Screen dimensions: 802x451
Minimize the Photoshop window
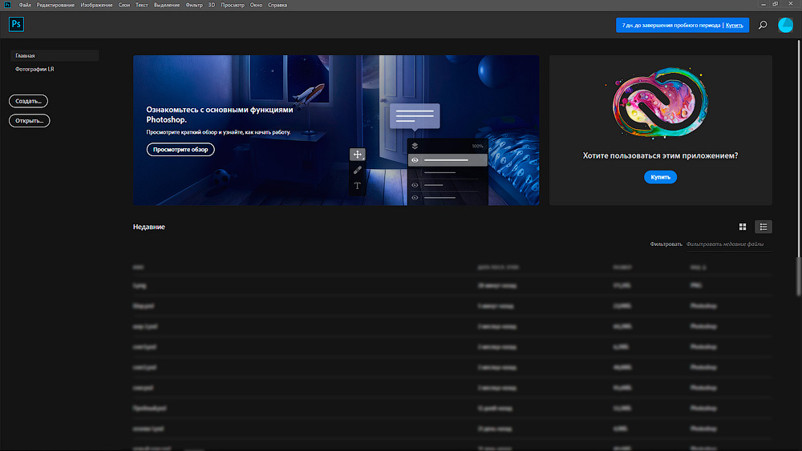click(x=764, y=4)
